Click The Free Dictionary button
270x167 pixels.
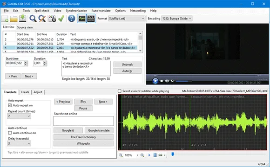point(83,137)
